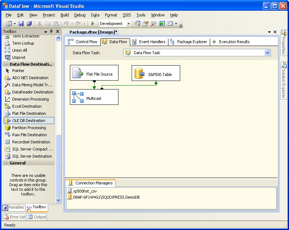Click the Connection Managers tab
The width and height of the screenshot is (289, 230).
point(91,183)
